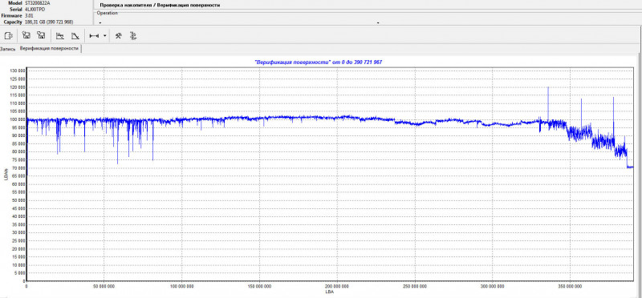The width and height of the screenshot is (642, 298).
Task: Click the exit door icon in toolbar
Action: pyautogui.click(x=9, y=35)
